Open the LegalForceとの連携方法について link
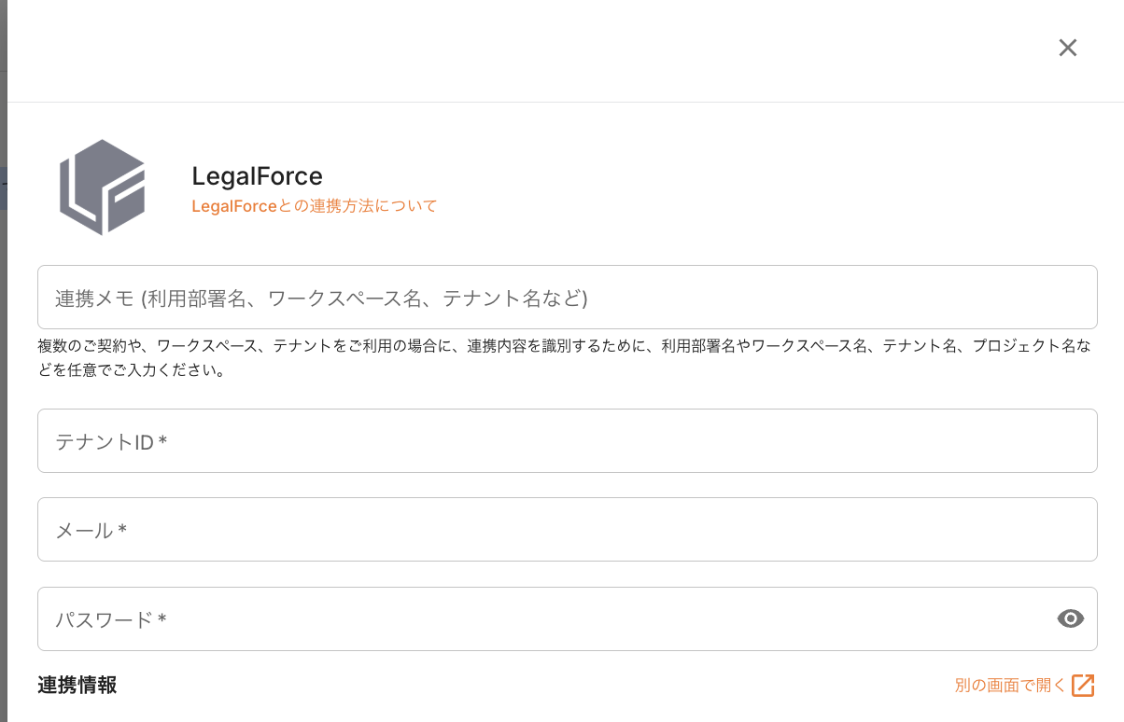Screen dimensions: 1124x722 pos(314,206)
